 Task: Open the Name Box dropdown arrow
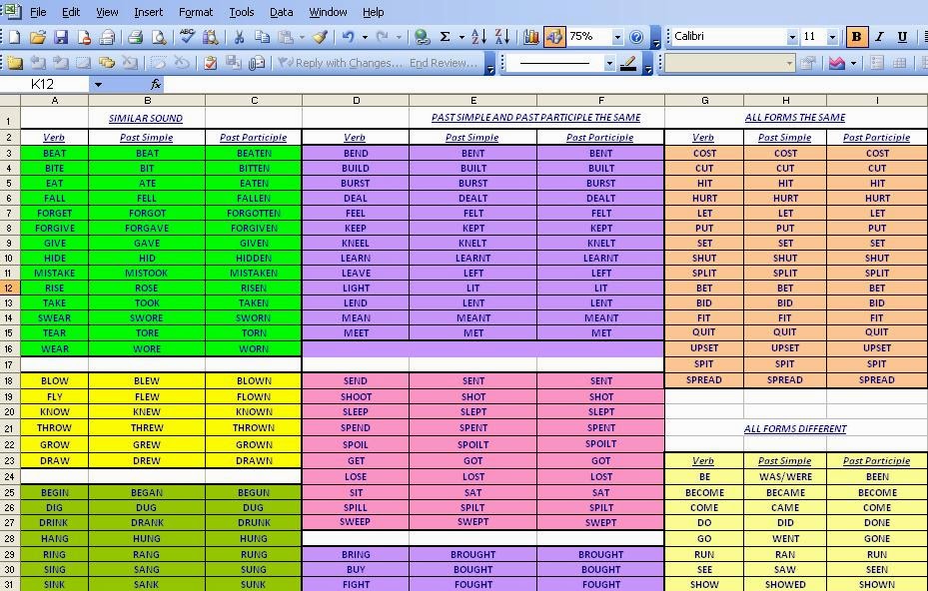tap(98, 85)
